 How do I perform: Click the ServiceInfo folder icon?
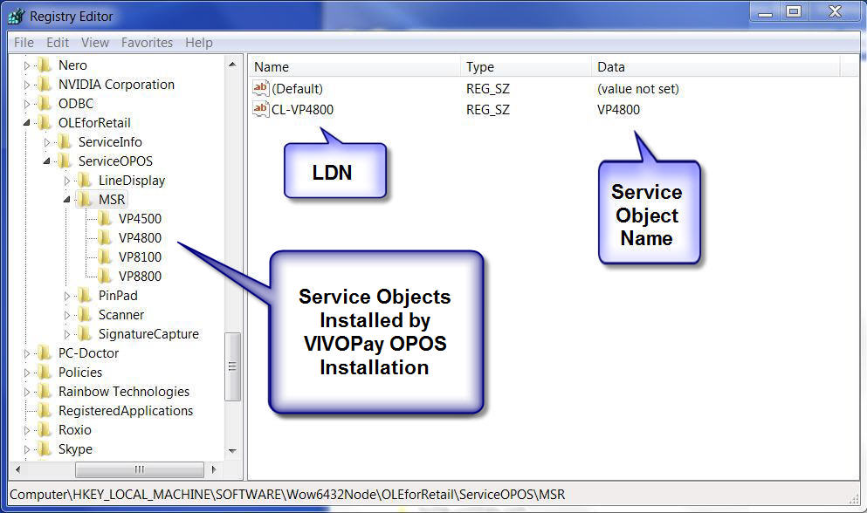point(65,142)
